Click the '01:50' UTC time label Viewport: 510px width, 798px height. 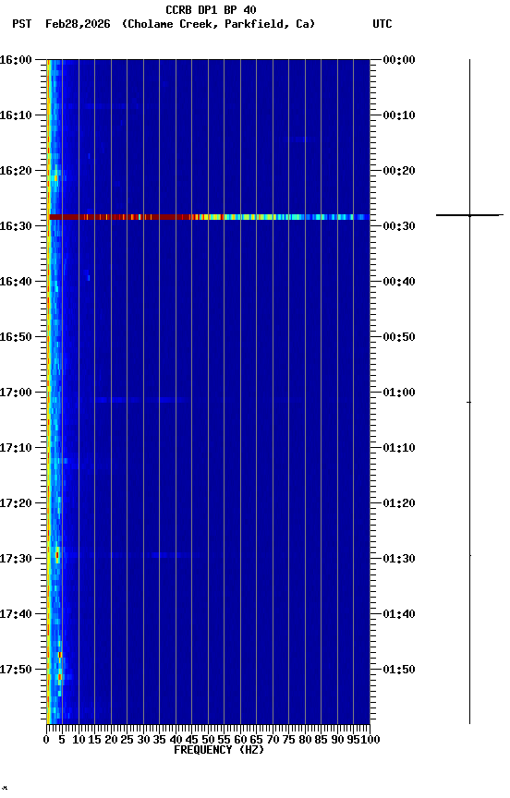(399, 670)
